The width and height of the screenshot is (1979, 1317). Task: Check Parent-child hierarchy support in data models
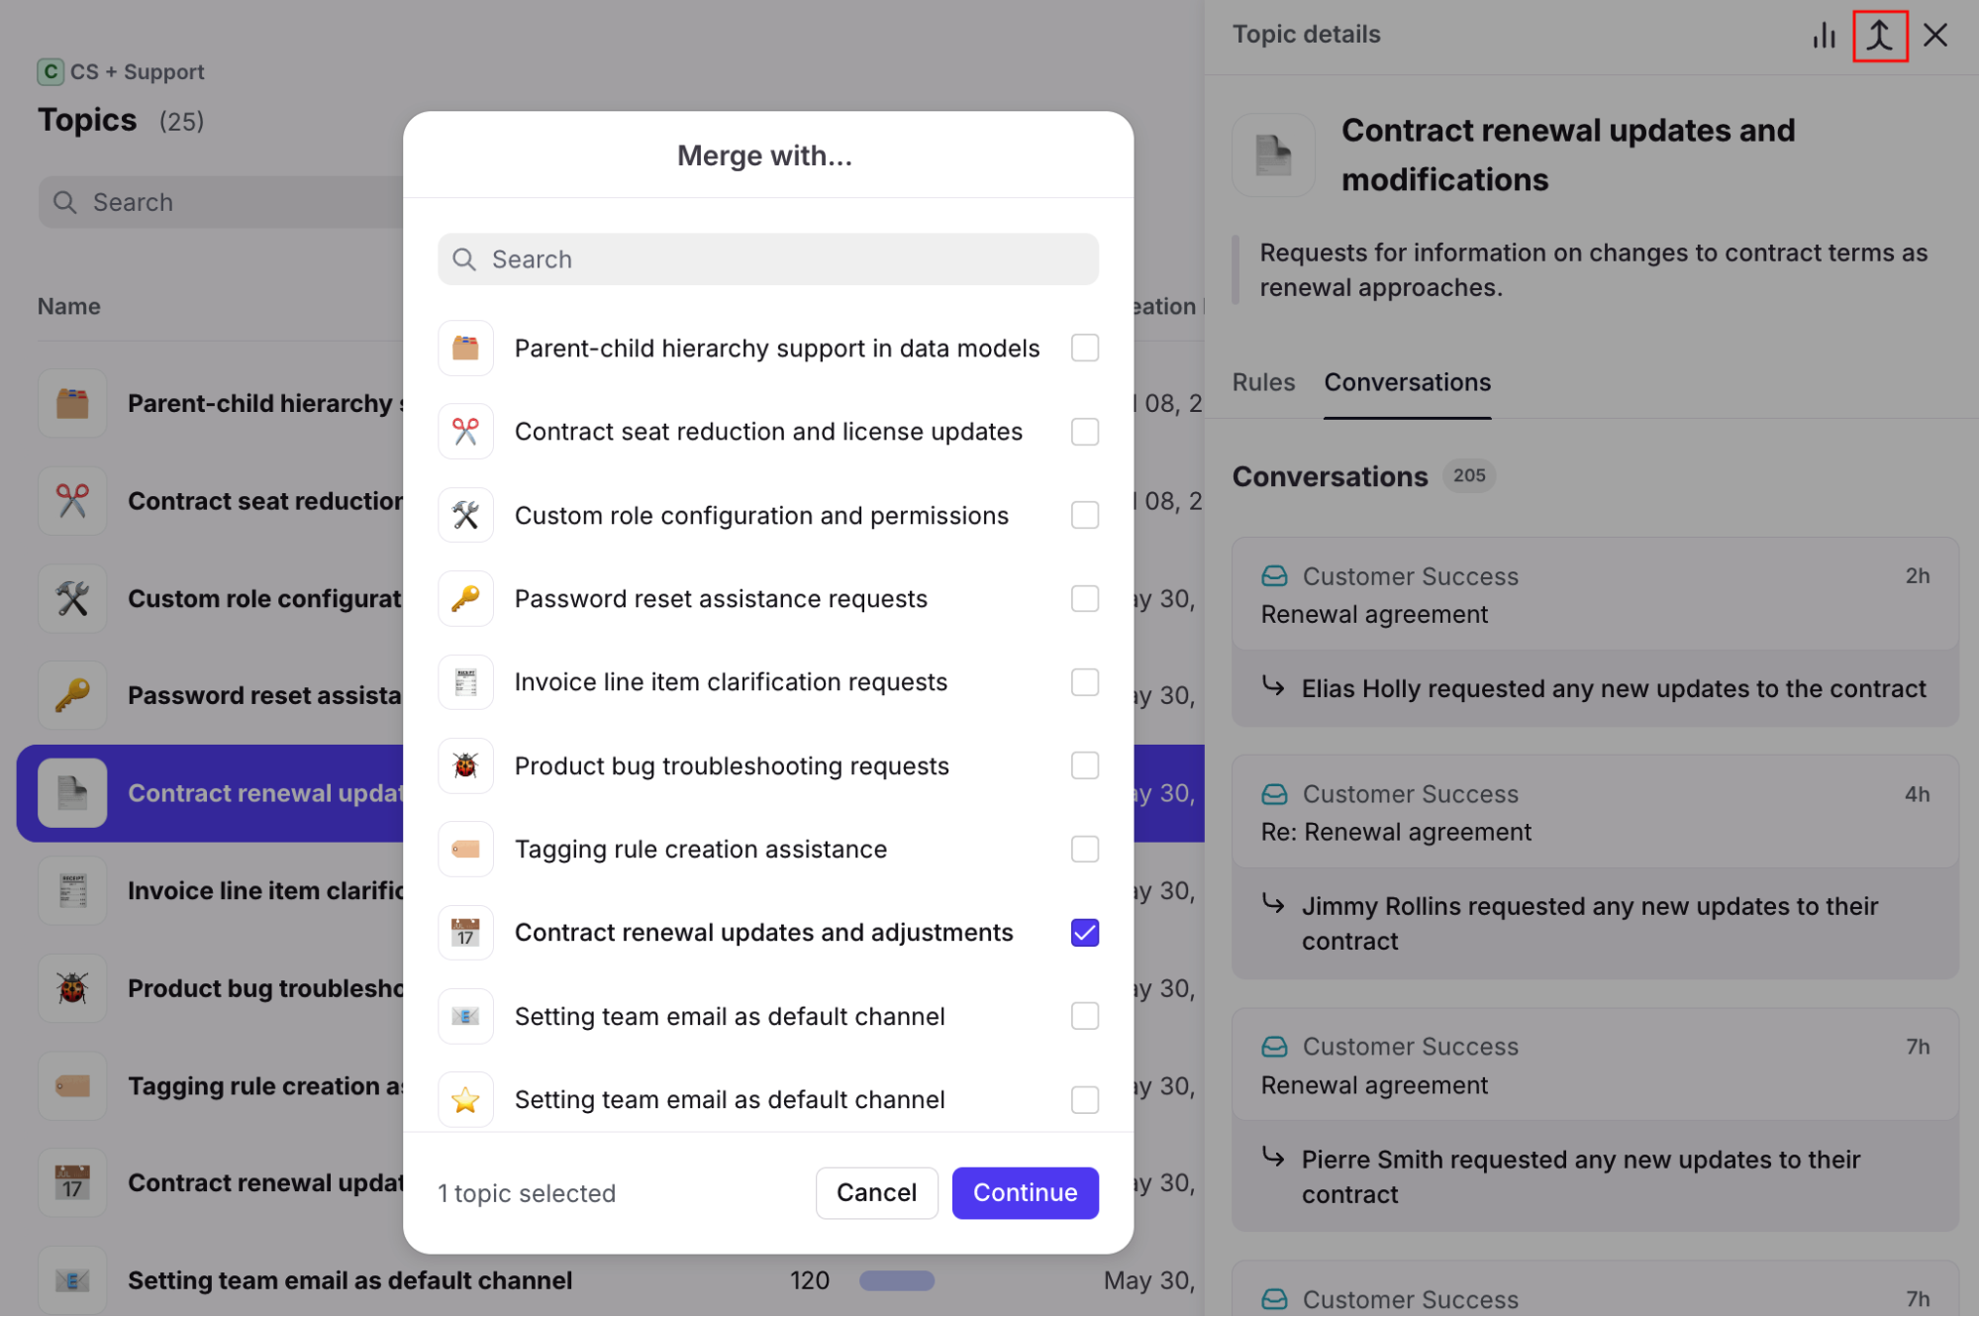[x=1085, y=349]
